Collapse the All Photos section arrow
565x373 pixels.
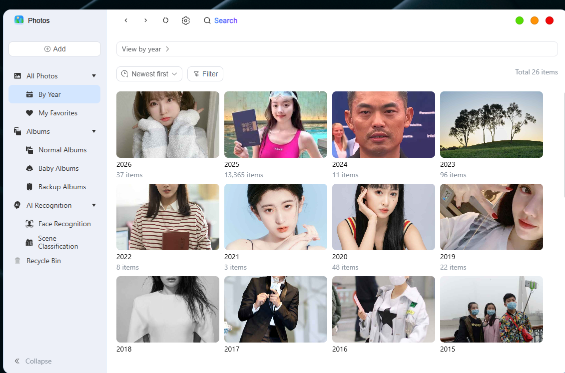point(94,76)
